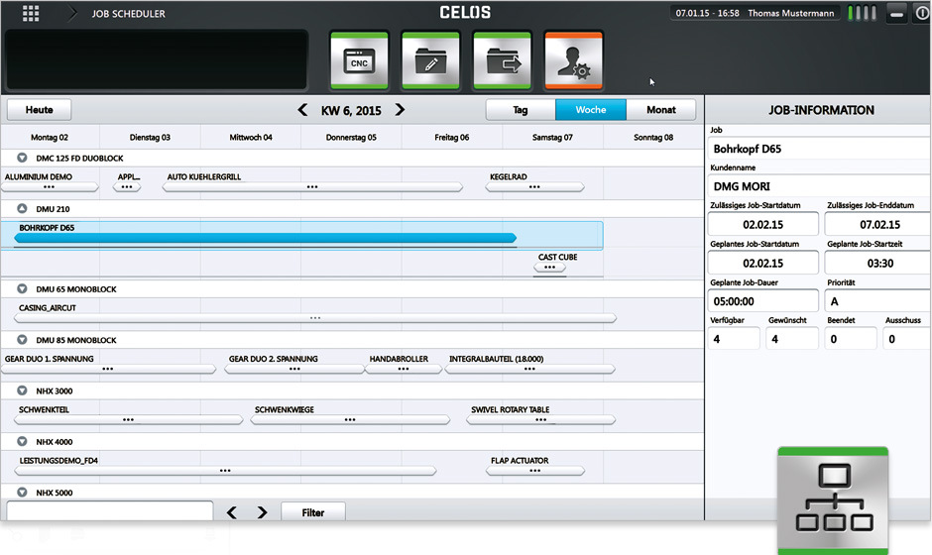932x555 pixels.
Task: Click the Ausschuss quantity field
Action: point(907,339)
